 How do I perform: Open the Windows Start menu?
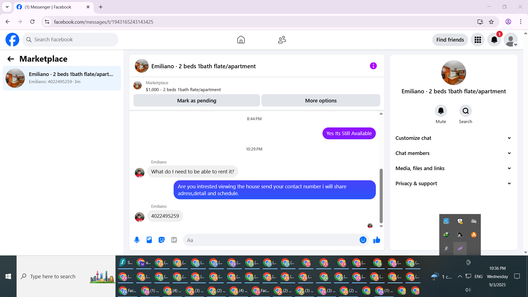point(8,276)
